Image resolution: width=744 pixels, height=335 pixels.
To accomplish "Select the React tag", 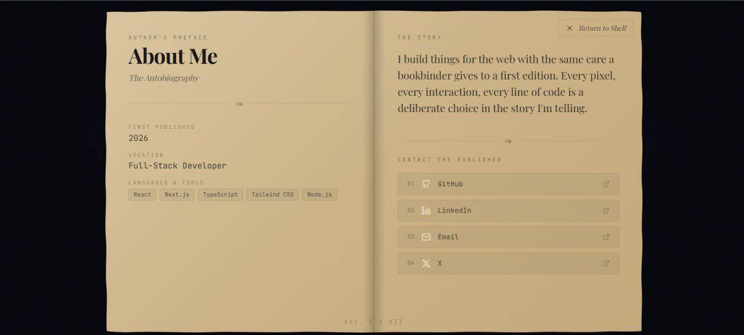I will (x=142, y=194).
